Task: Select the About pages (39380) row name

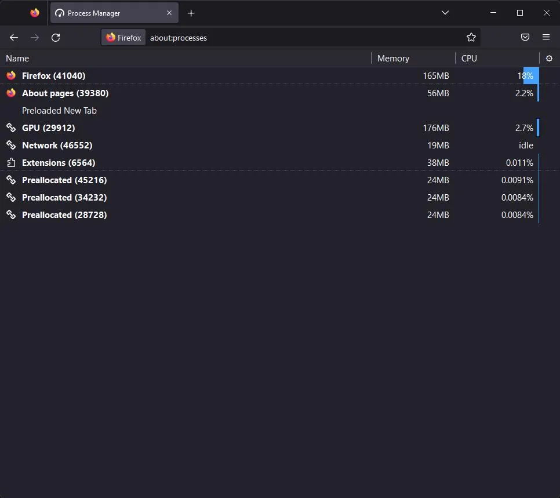Action: pos(66,93)
